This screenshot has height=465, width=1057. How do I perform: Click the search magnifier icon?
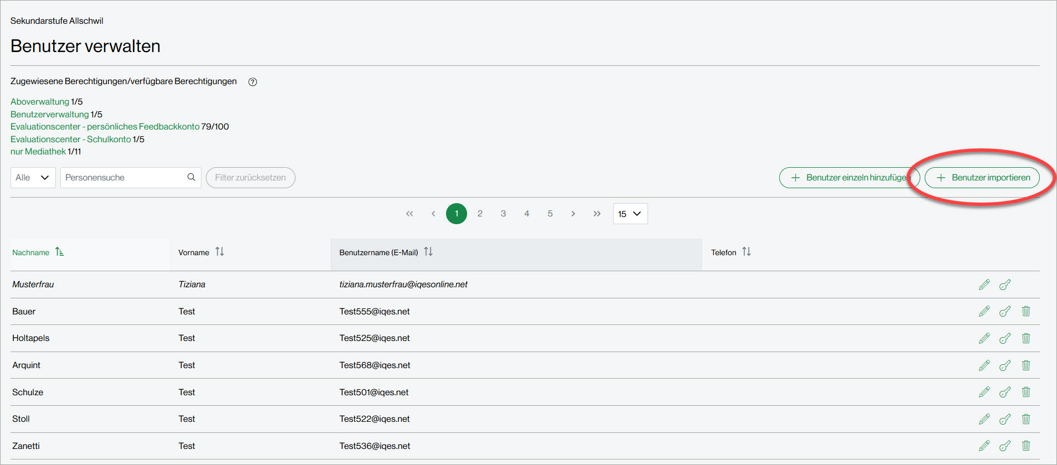coord(191,177)
